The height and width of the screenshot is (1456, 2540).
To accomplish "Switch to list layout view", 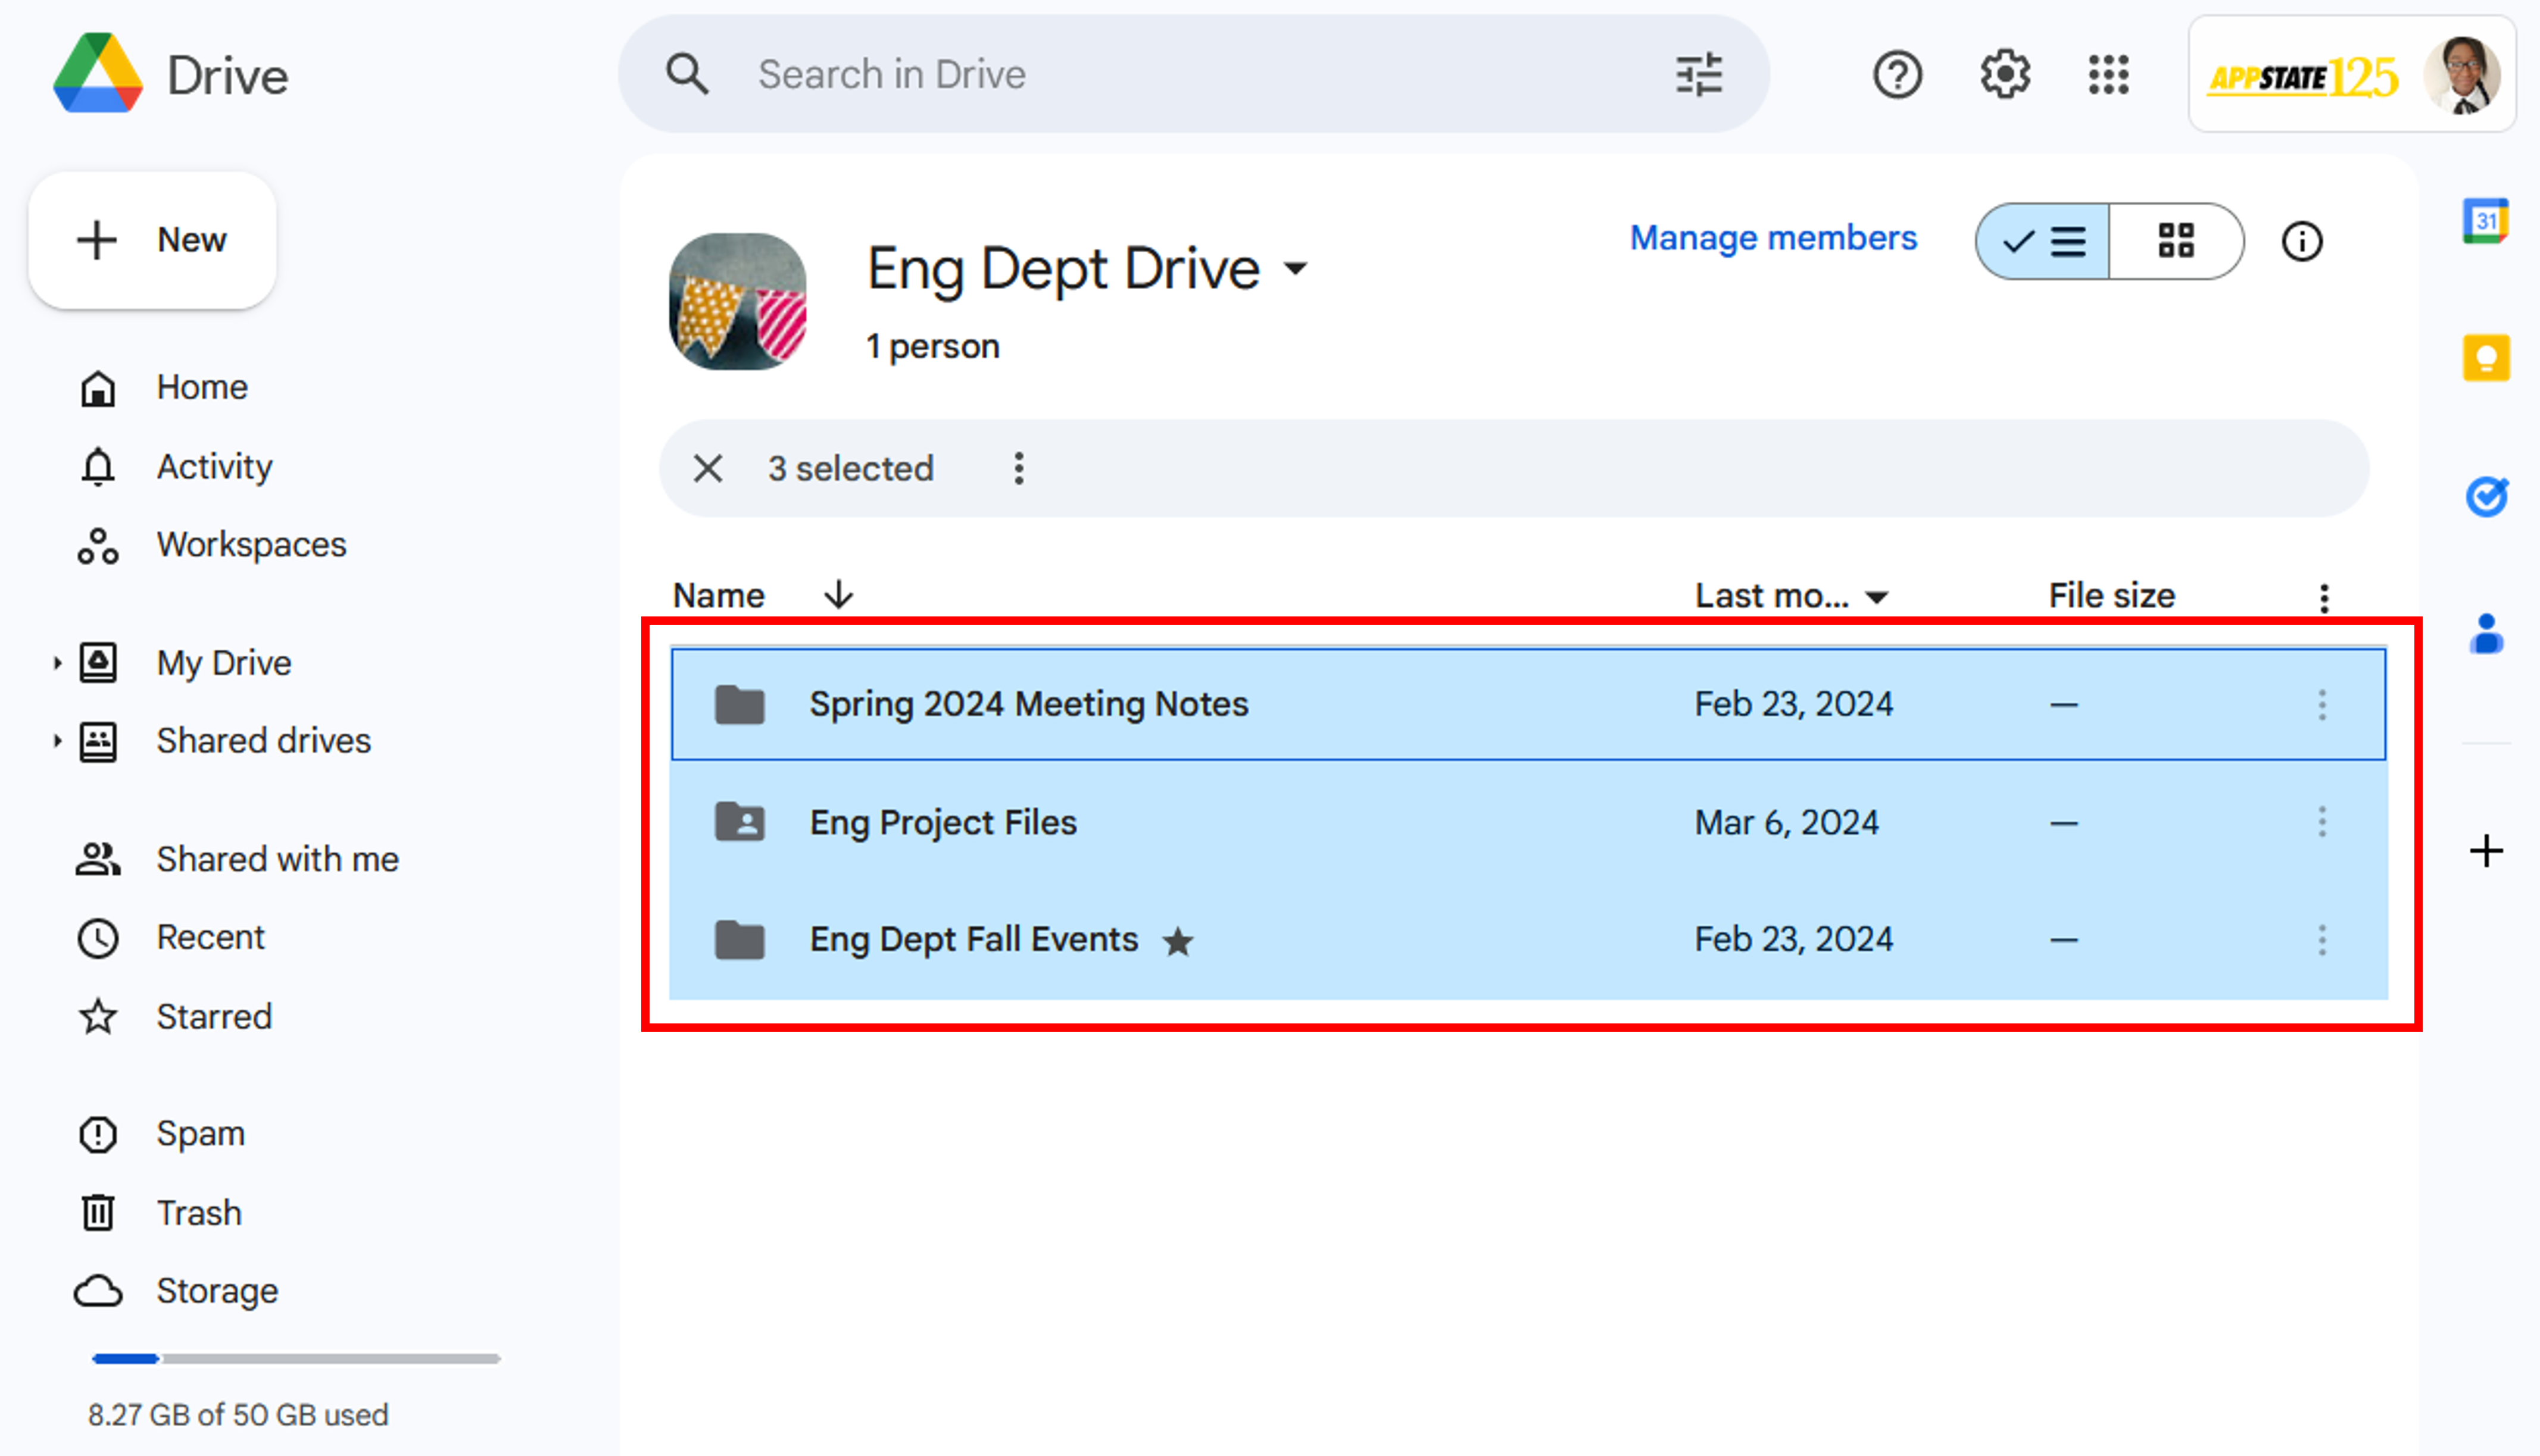I will tap(2044, 242).
